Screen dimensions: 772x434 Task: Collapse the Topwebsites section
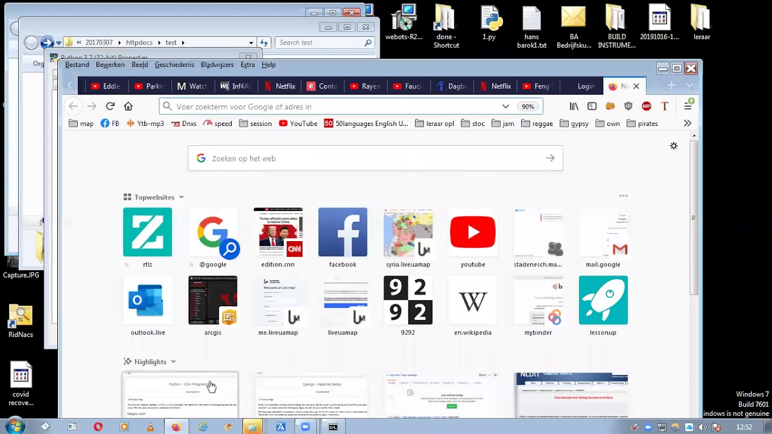(181, 197)
